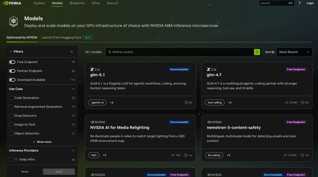Expand +3 tags on glm-4.7 card
Viewport: 318px width, 177px height.
coord(229,103)
